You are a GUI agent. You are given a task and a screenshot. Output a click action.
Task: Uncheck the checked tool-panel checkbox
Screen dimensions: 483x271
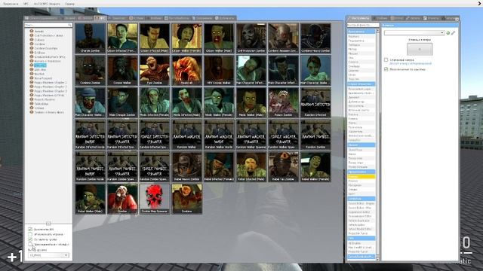pos(386,69)
